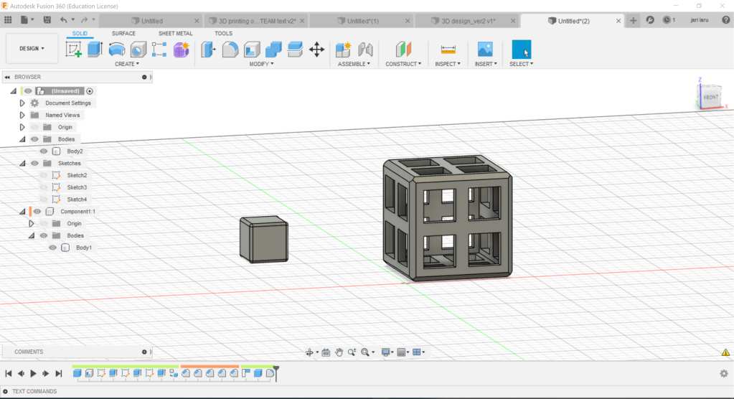Show Sketch2 via its eye icon
This screenshot has height=399, width=734.
[x=44, y=175]
